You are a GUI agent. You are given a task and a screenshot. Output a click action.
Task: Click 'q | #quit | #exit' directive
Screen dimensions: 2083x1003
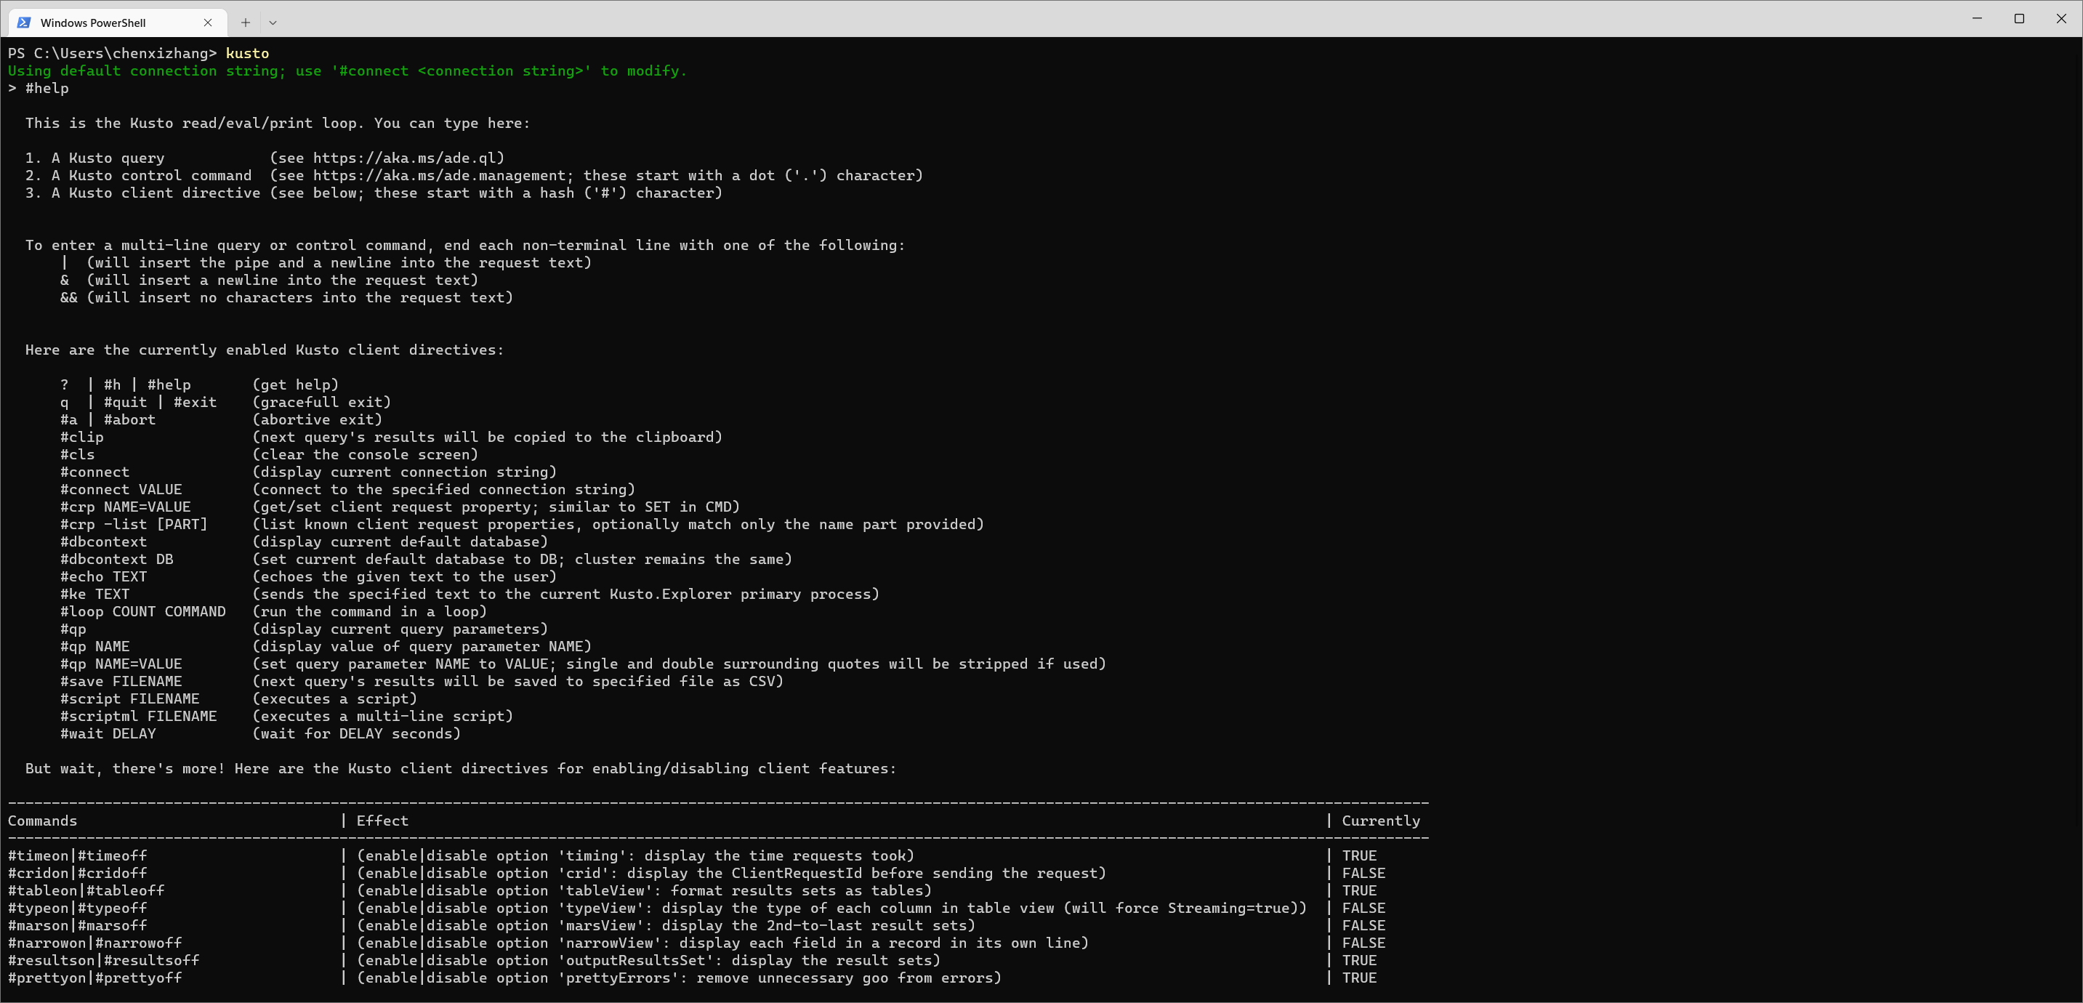point(138,402)
